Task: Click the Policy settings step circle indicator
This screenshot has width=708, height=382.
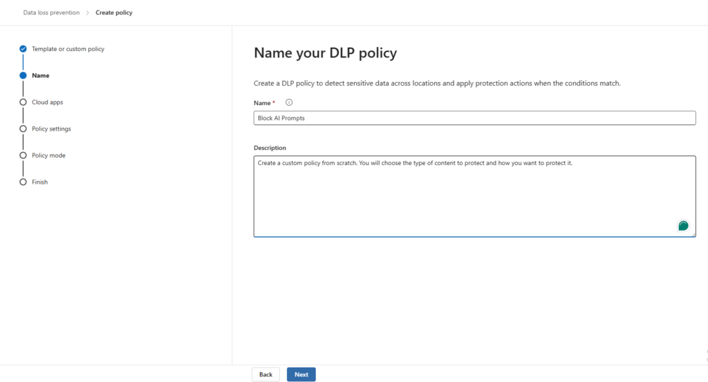Action: [23, 128]
